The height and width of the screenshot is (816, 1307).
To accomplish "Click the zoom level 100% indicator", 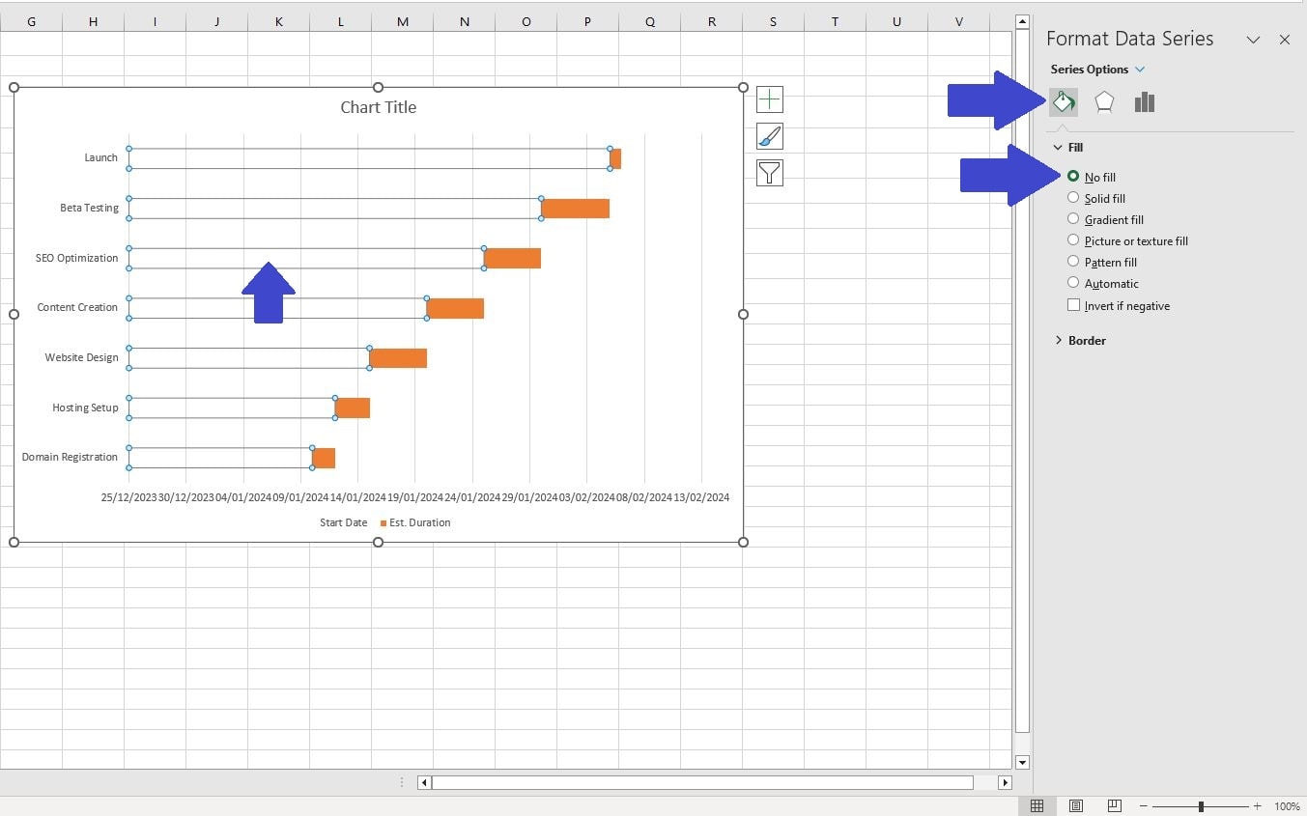I will (x=1286, y=805).
